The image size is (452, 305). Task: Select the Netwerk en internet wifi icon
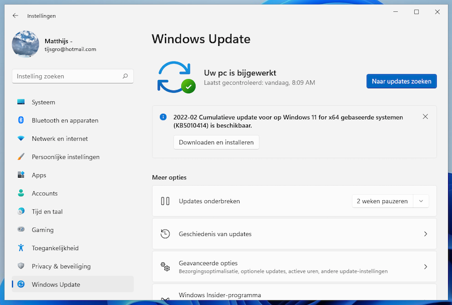coord(21,139)
